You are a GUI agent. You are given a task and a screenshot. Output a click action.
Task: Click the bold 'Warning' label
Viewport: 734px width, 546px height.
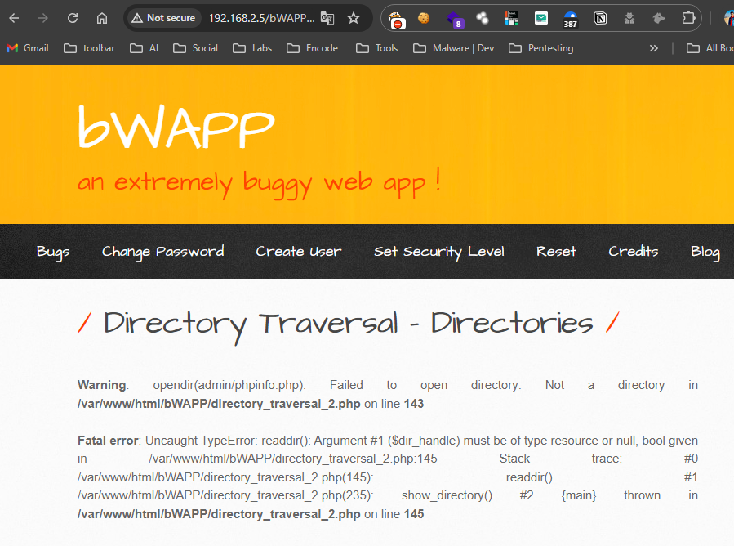[101, 385]
